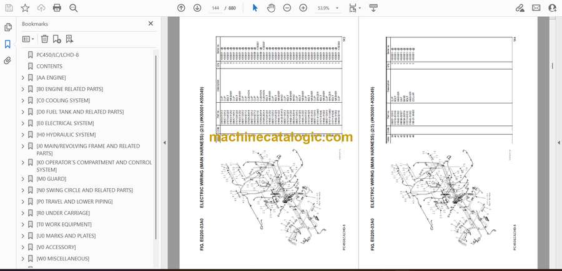The height and width of the screenshot is (271, 562).
Task: Expand the [J0 MAIN/REVOLVING FRAME] bookmark
Action: [23, 146]
